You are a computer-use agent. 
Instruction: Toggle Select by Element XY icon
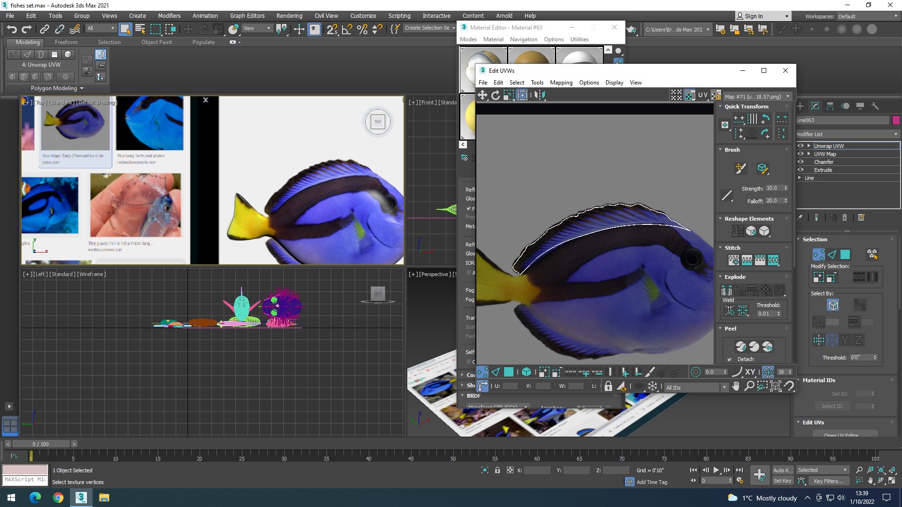click(x=750, y=372)
